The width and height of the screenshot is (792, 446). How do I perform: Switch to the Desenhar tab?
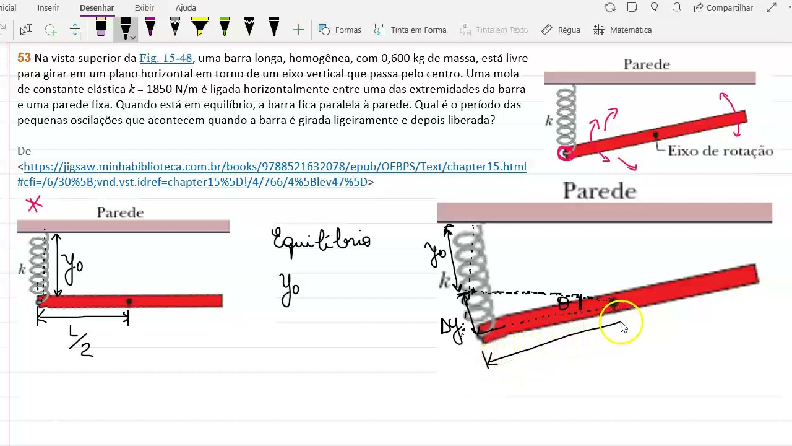(97, 8)
